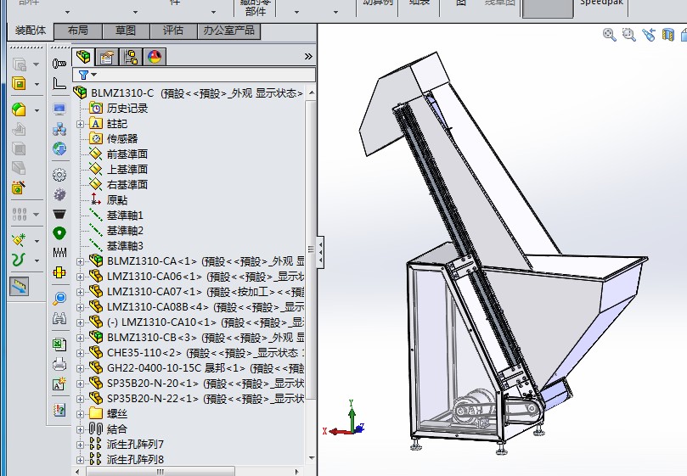Expand the 結合 mates node

point(80,429)
